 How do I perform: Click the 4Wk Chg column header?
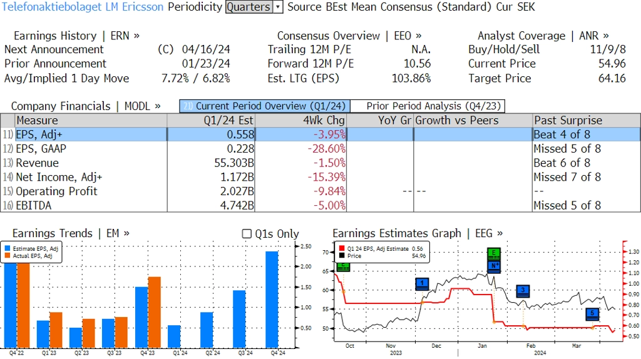tap(300, 121)
